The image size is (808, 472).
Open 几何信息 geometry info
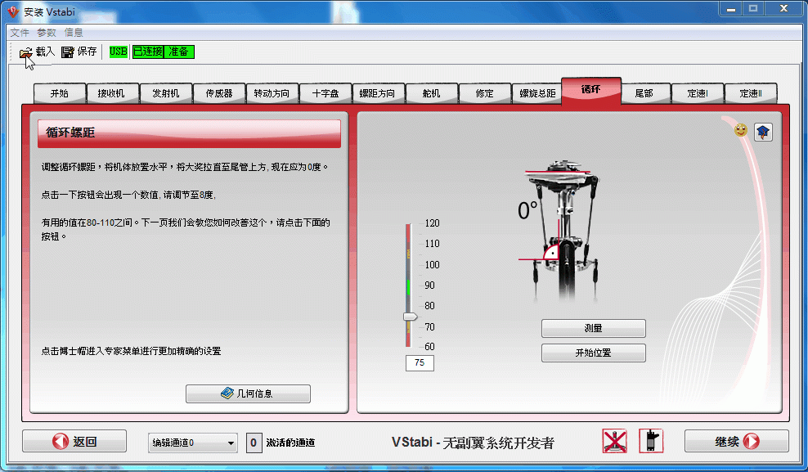pos(248,393)
